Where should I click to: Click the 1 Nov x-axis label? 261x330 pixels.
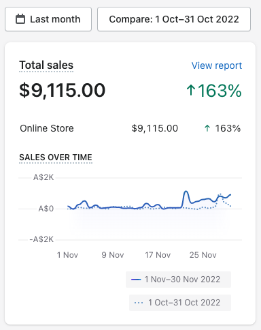tap(67, 255)
